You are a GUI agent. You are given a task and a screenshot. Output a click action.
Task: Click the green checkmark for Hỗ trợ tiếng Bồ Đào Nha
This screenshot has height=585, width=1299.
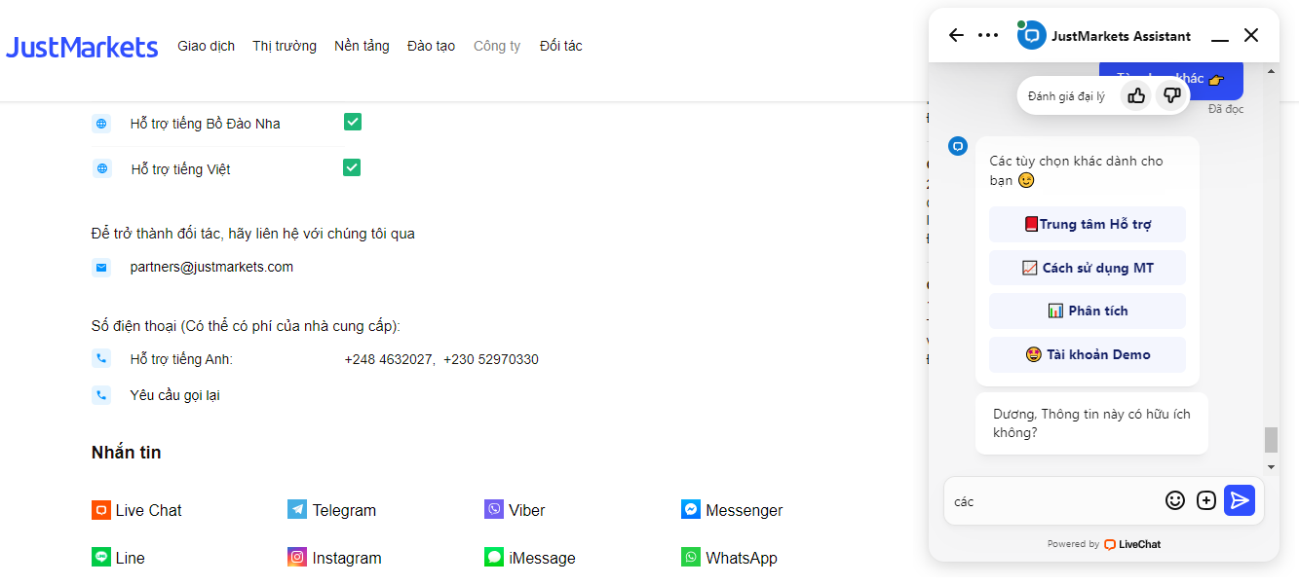pos(353,122)
